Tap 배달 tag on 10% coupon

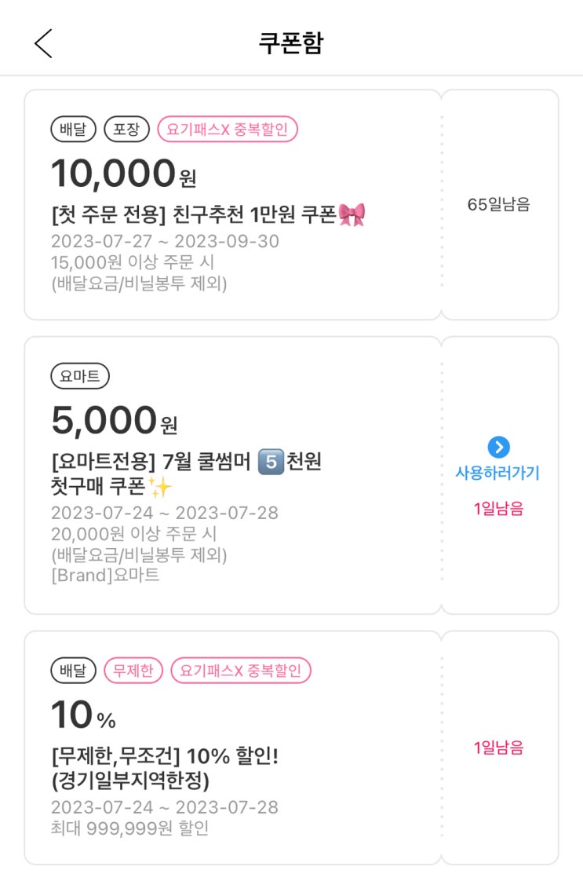74,671
